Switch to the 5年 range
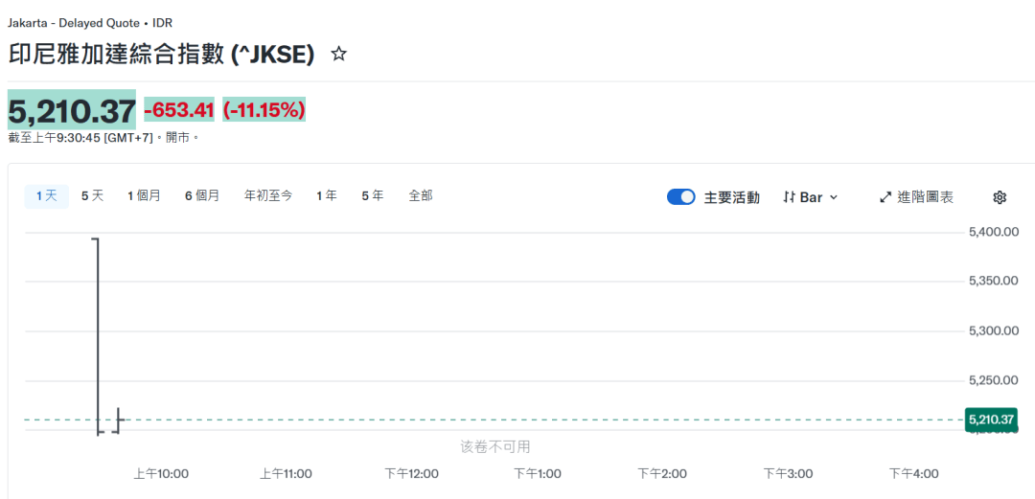This screenshot has height=499, width=1035. [372, 196]
